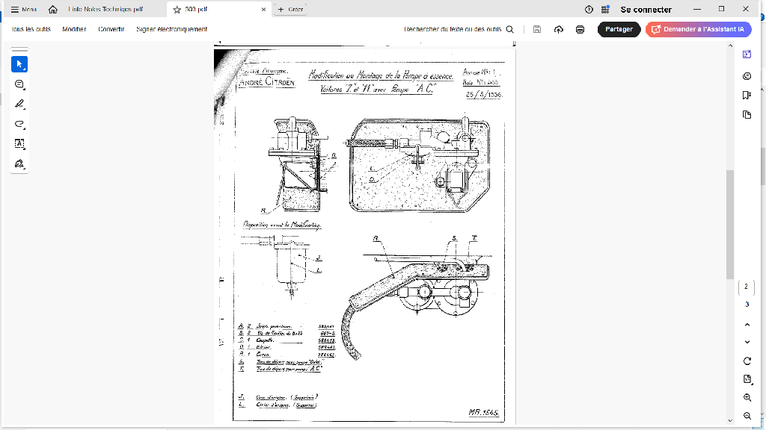Click the cloud upload icon
Image resolution: width=766 pixels, height=430 pixels.
tap(558, 29)
